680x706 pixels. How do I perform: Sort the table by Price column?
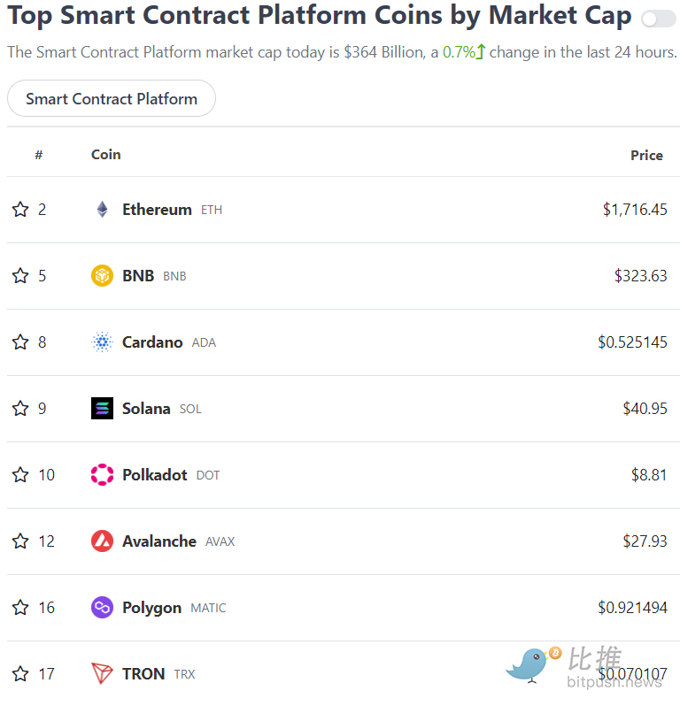(646, 155)
